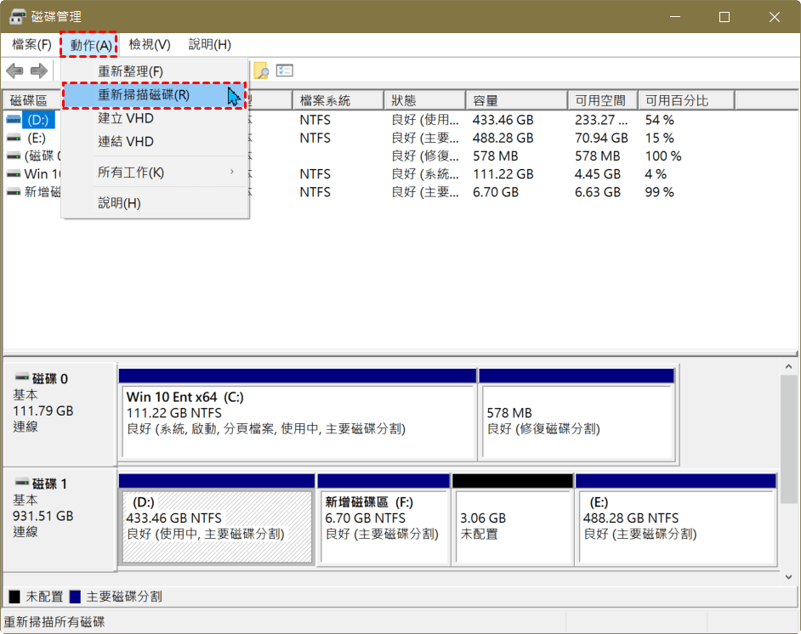The height and width of the screenshot is (634, 801).
Task: Close the 磁碟管理 window
Action: (774, 17)
